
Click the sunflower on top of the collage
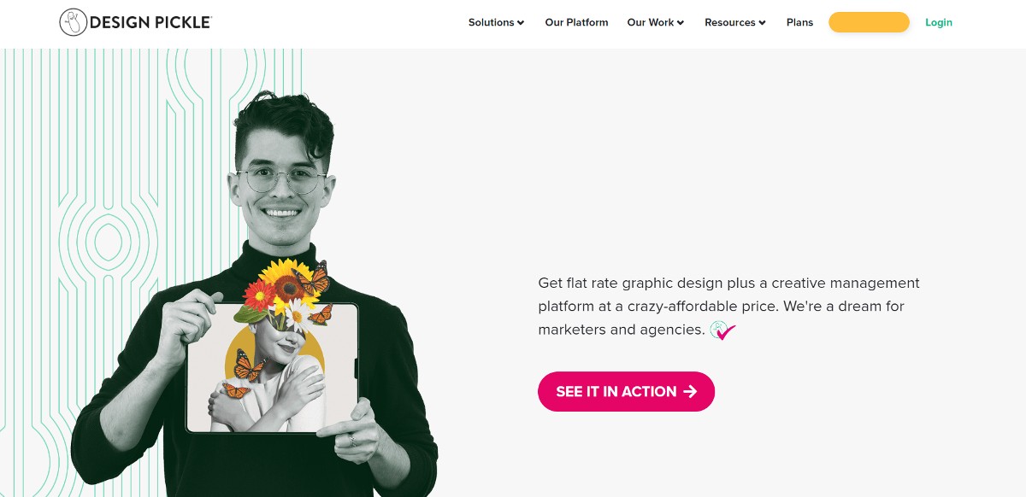284,277
